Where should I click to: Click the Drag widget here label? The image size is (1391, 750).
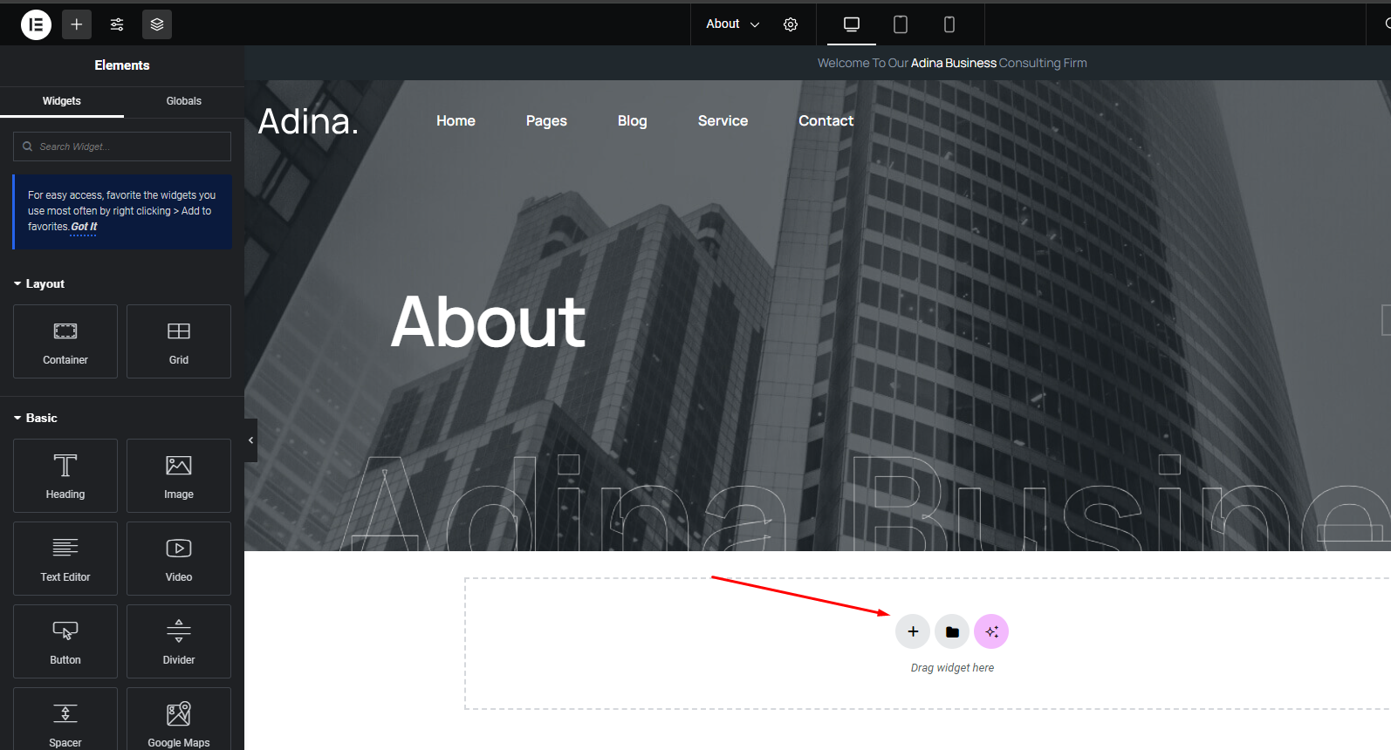[952, 668]
